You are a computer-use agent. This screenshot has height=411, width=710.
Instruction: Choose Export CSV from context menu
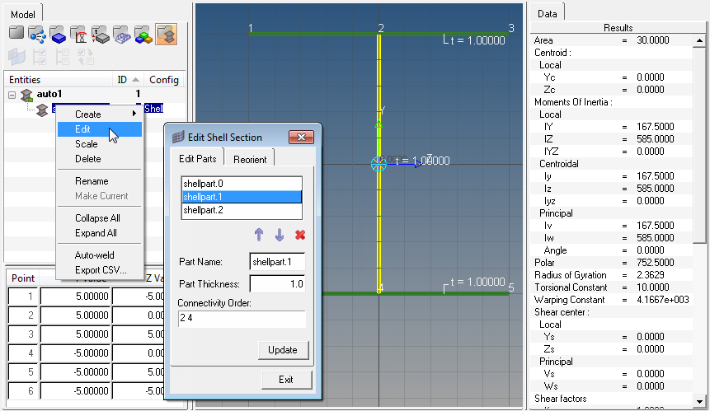101,270
